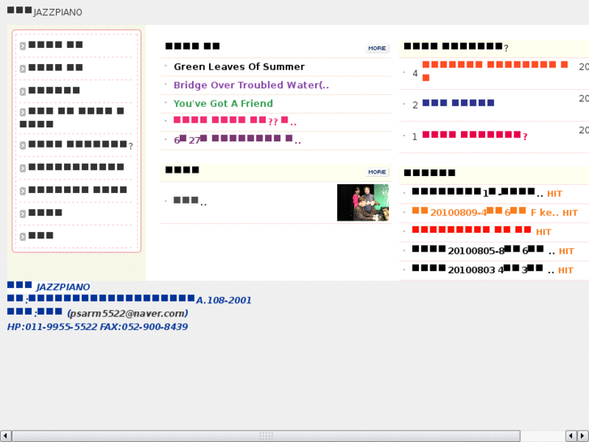Click HIT label beside the 20100803 entry
The height and width of the screenshot is (442, 589).
(566, 270)
